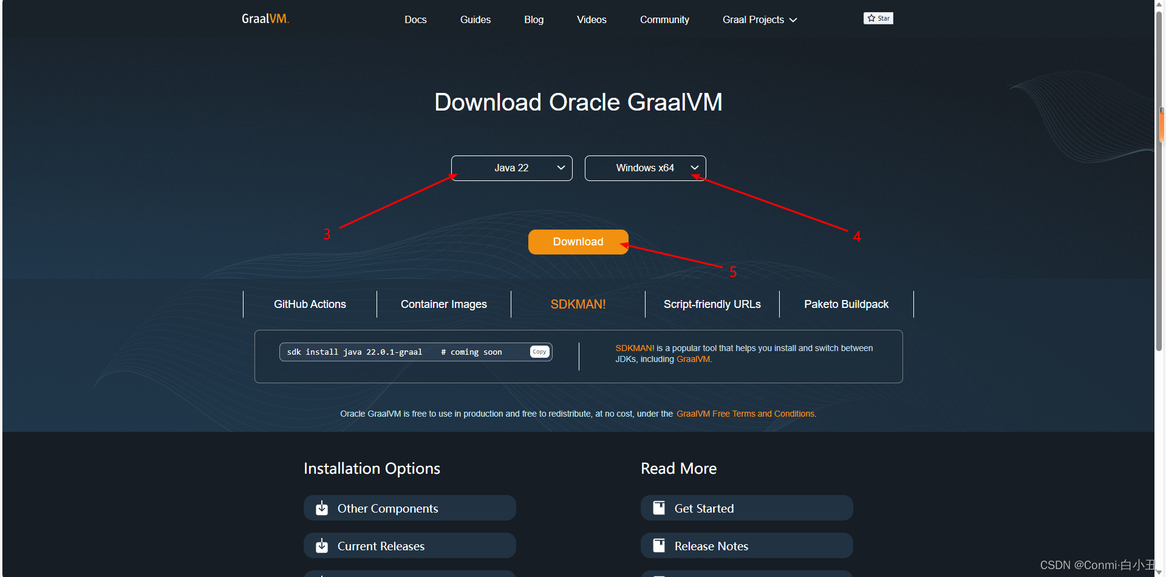Viewport: 1166px width, 577px height.
Task: Open the Java version dropdown showing Java 22
Action: tap(511, 168)
